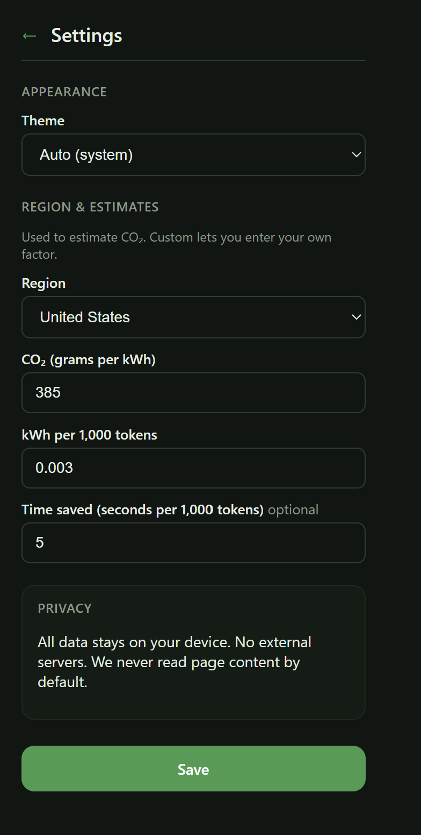Click the privacy notice about data staying on device
The height and width of the screenshot is (835, 421).
[x=175, y=662]
